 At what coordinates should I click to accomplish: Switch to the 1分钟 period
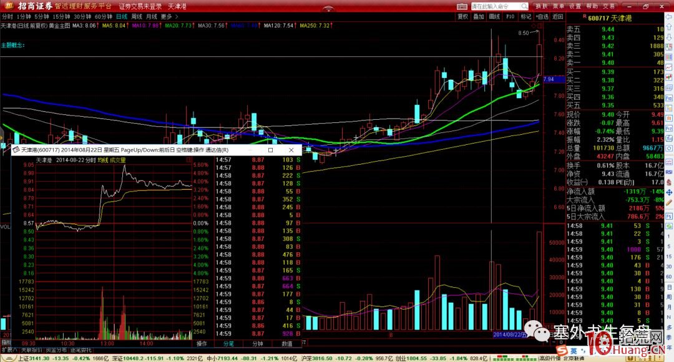[24, 17]
